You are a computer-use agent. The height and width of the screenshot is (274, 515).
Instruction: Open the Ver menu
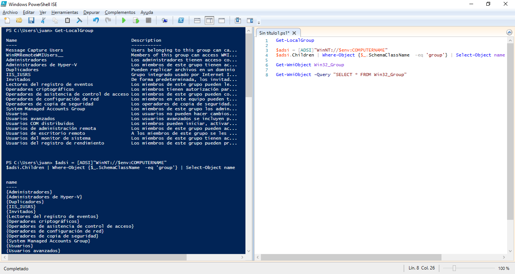tap(43, 12)
